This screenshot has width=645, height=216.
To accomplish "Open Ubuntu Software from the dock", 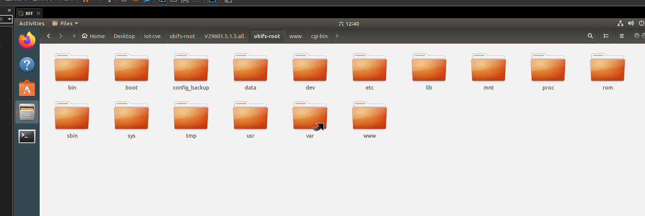I will [27, 89].
